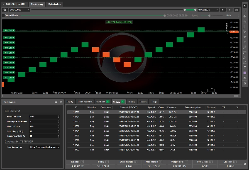The height and width of the screenshot is (170, 249).
Task: Enable the Visual Mode checkbox
Action: click(x=3, y=15)
